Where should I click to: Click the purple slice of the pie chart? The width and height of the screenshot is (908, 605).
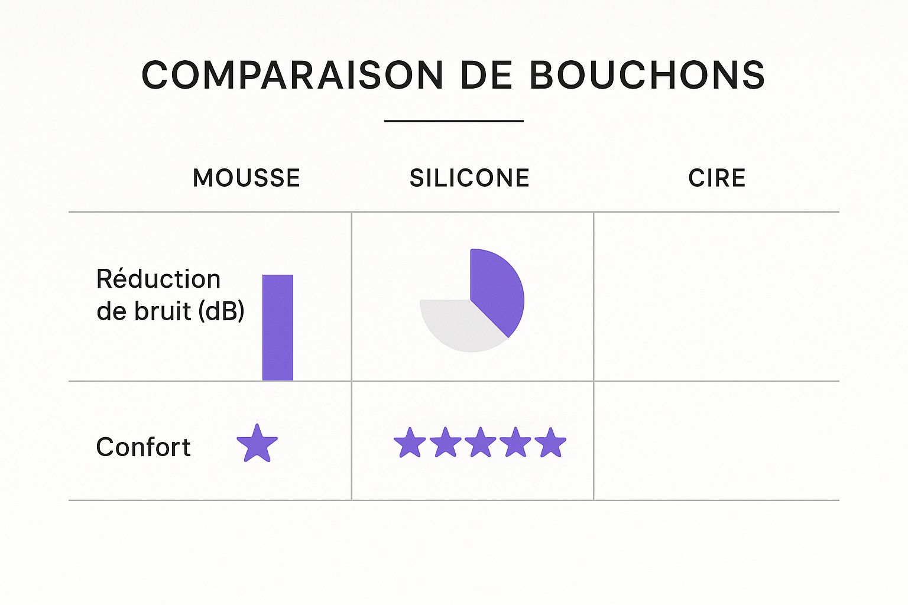coord(497,290)
